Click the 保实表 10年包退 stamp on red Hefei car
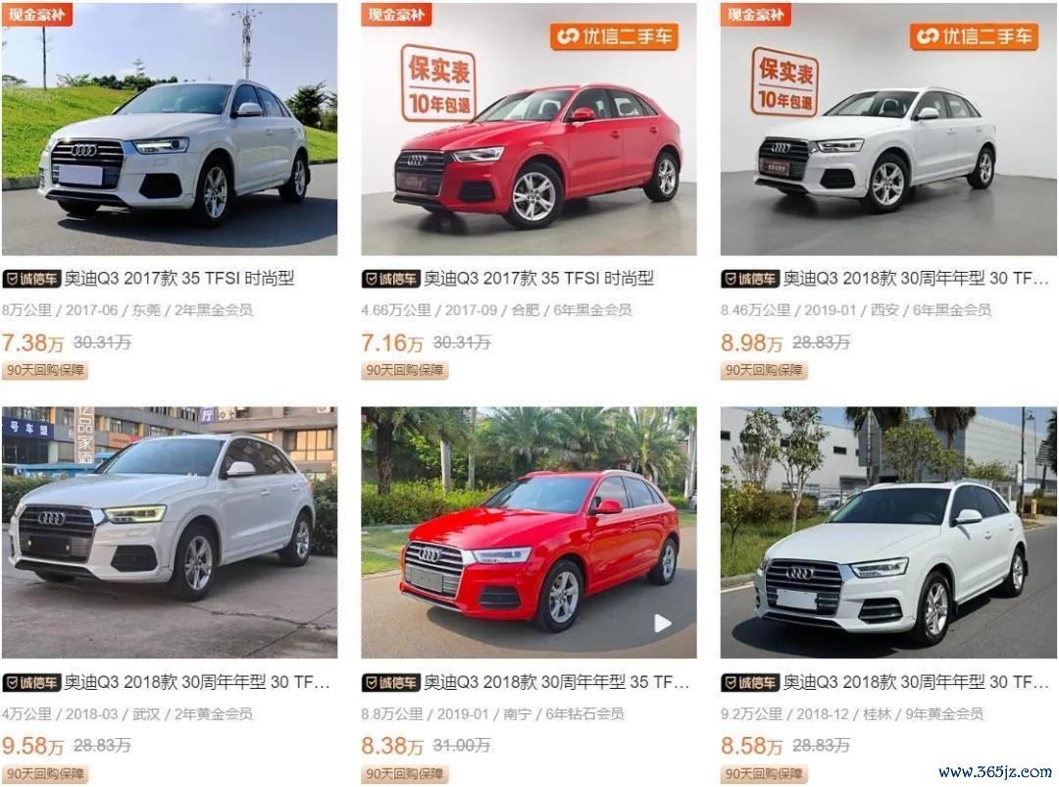 [x=438, y=83]
